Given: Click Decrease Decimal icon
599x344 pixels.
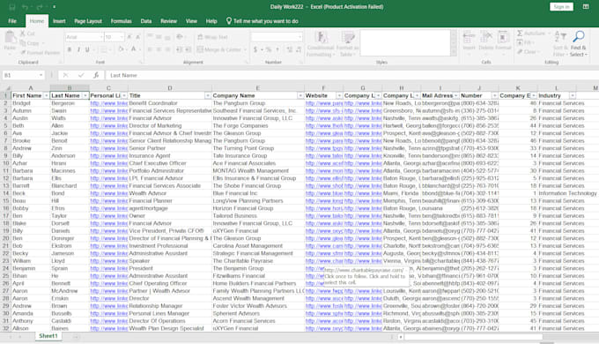Looking at the screenshot, I should pyautogui.click(x=299, y=49).
